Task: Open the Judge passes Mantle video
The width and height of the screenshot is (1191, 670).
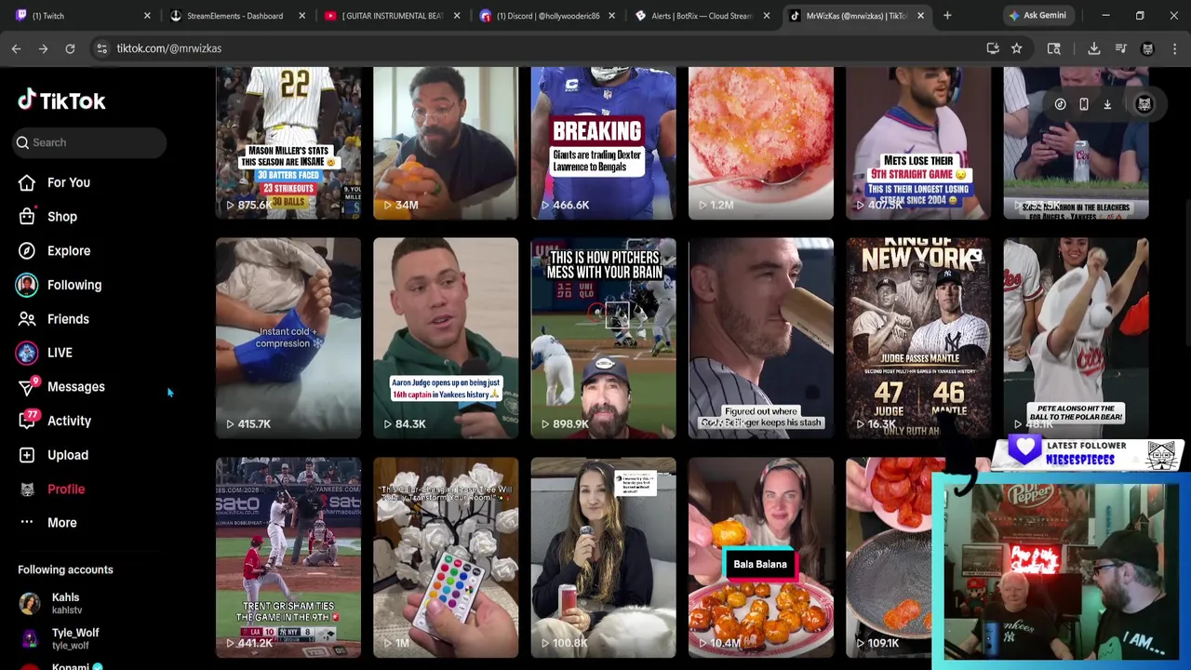Action: coord(918,338)
